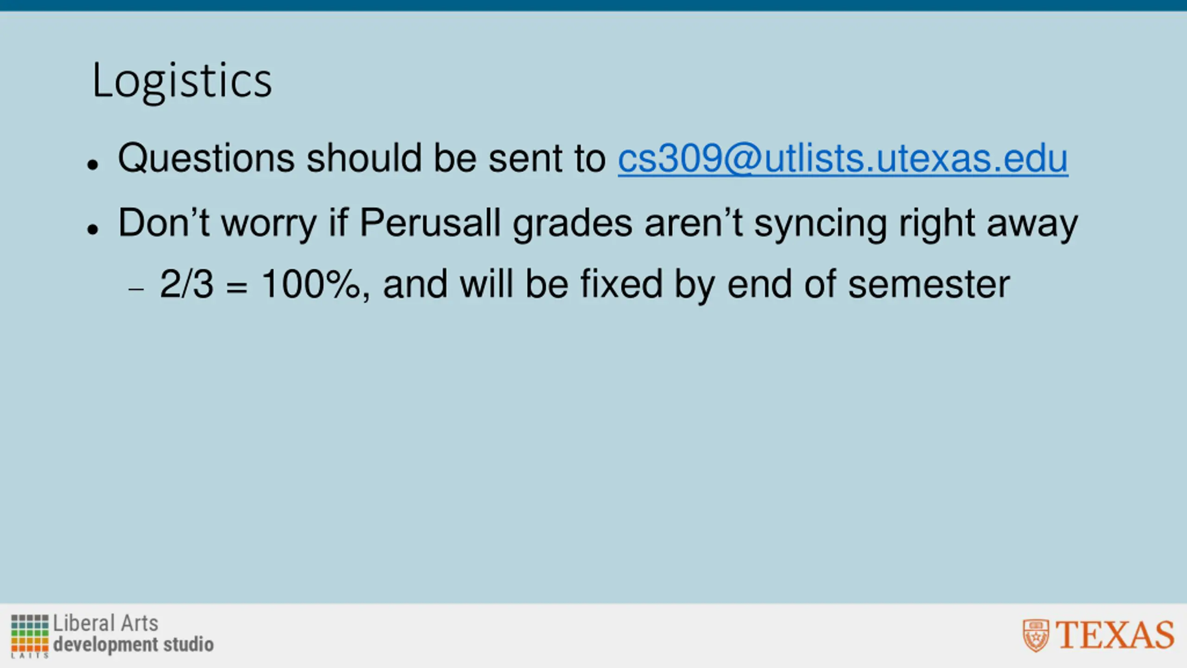Click the empty light blue slide area
The height and width of the screenshot is (668, 1187).
pyautogui.click(x=593, y=441)
